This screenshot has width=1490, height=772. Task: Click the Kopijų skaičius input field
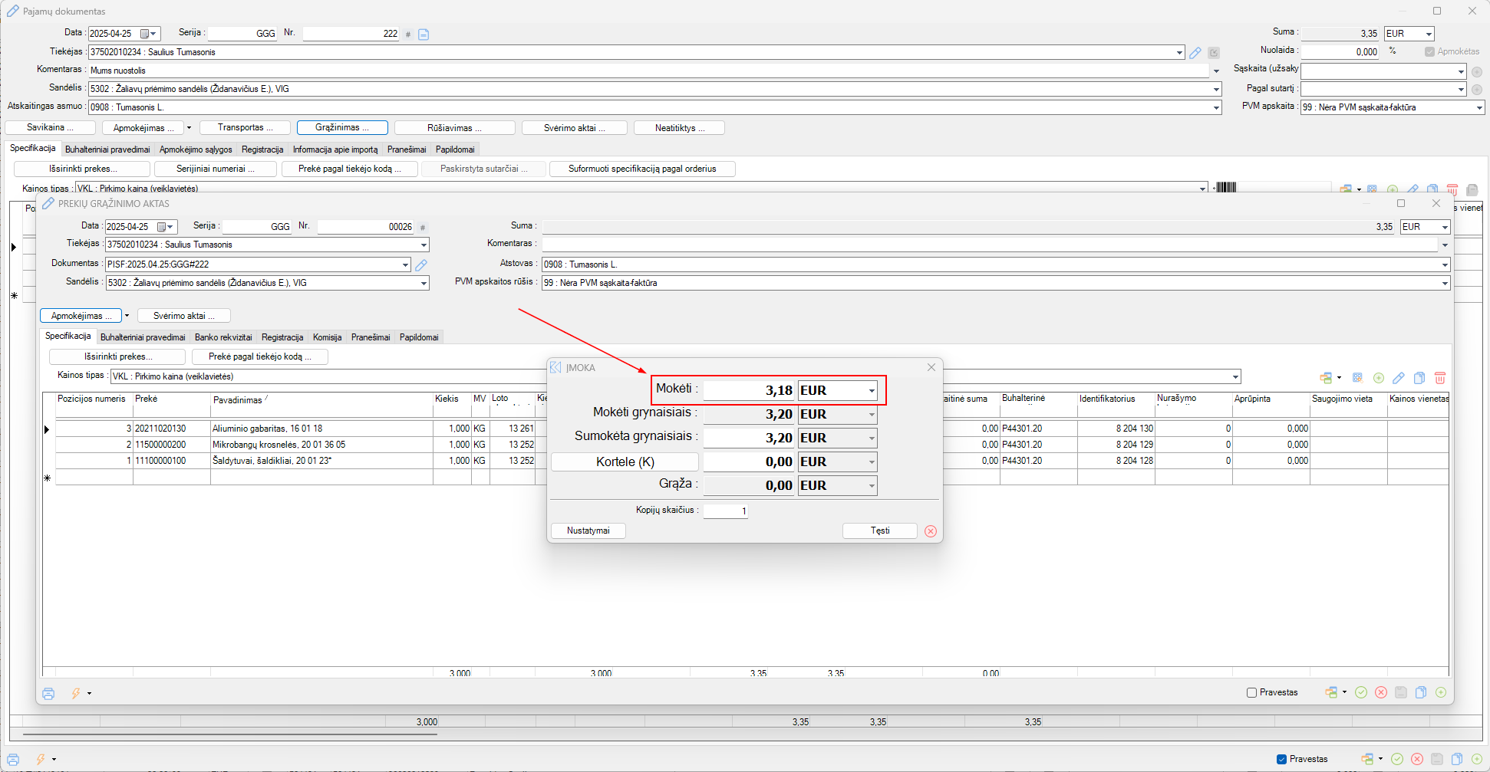(x=725, y=511)
